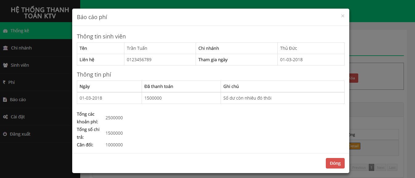Click the Tổng các khoản phí label
415x178 pixels.
tap(88, 118)
